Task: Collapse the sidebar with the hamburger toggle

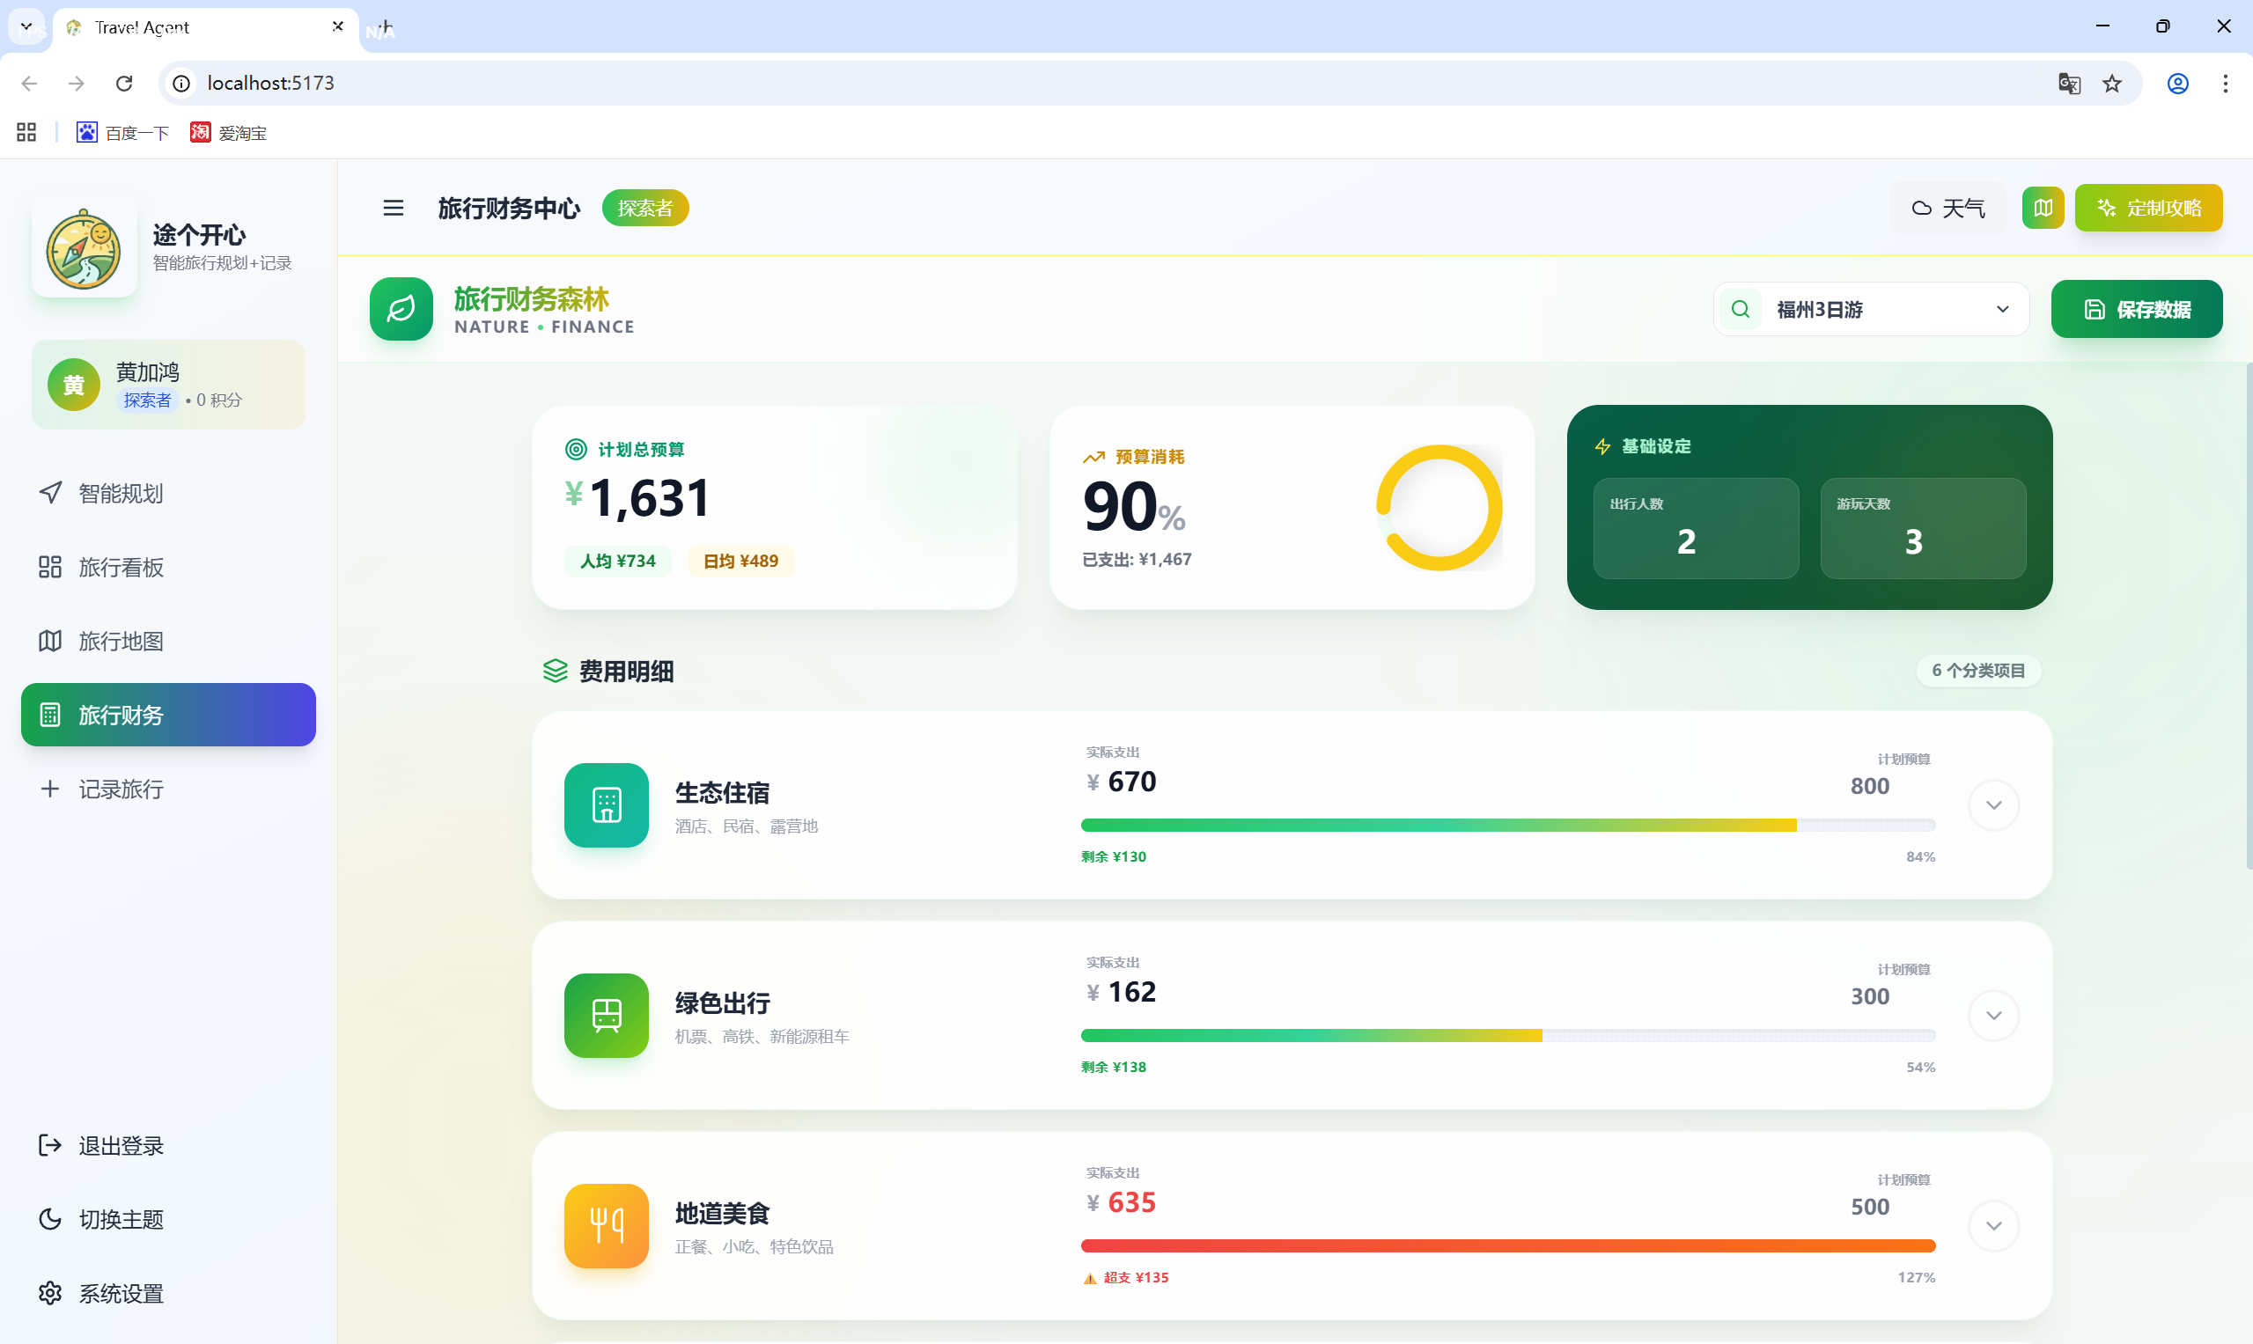Action: tap(394, 208)
